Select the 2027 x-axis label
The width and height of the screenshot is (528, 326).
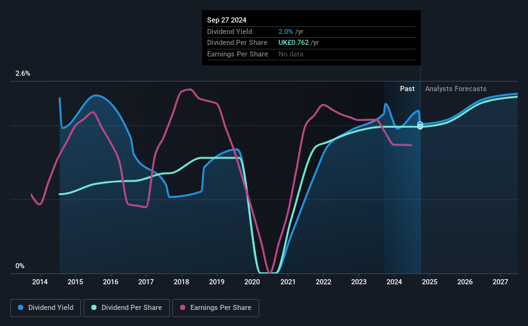pos(500,282)
